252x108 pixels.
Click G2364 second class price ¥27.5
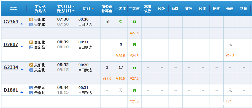coord(134,33)
